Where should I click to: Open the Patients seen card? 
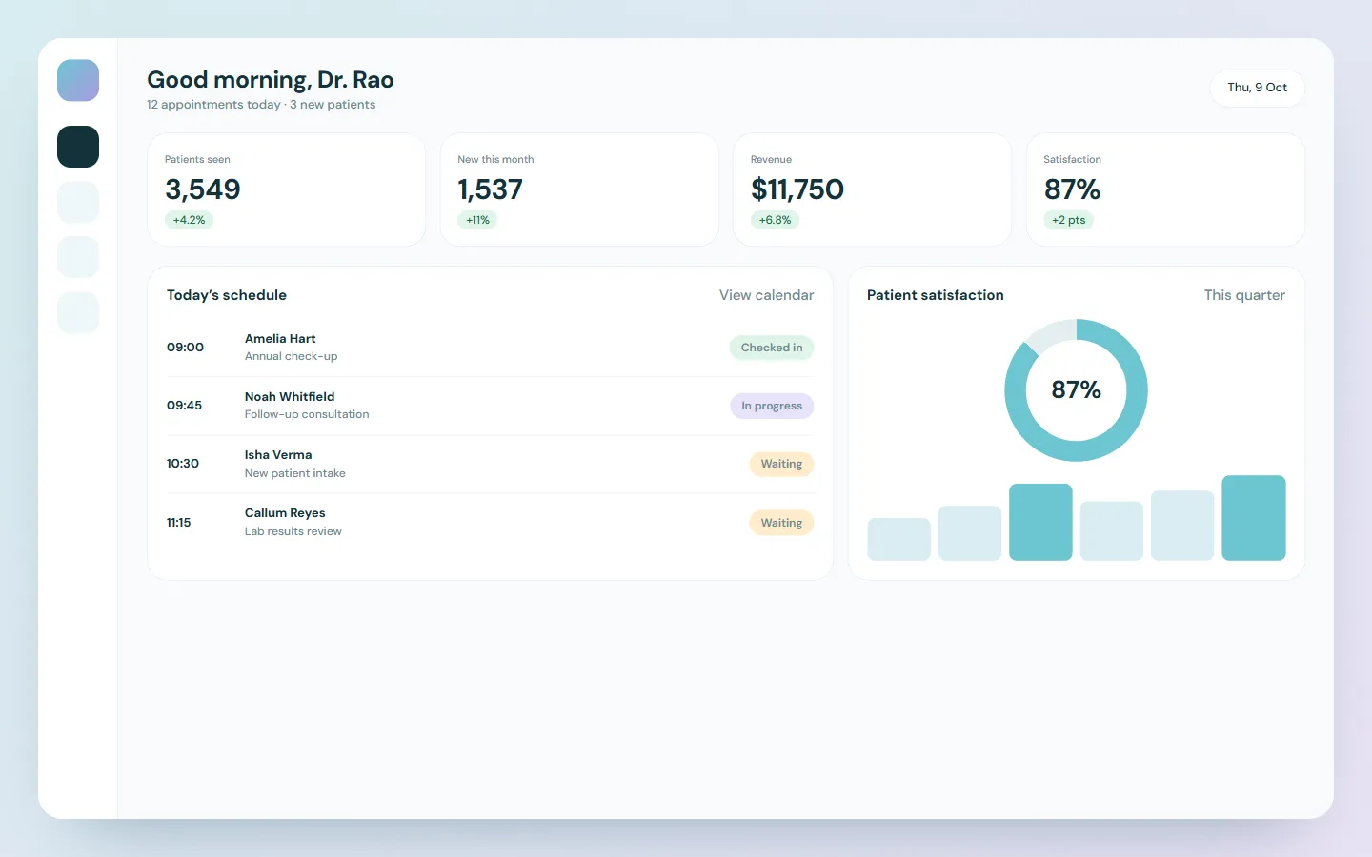coord(287,189)
